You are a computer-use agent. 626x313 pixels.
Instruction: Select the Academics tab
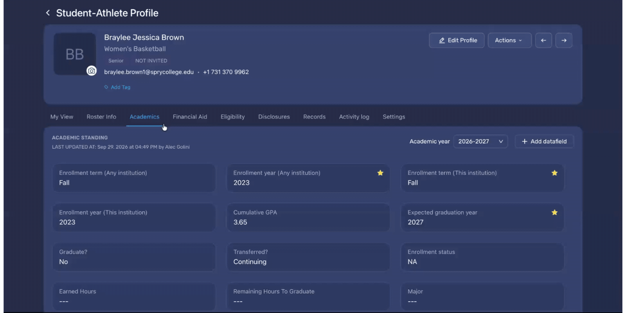(x=144, y=117)
